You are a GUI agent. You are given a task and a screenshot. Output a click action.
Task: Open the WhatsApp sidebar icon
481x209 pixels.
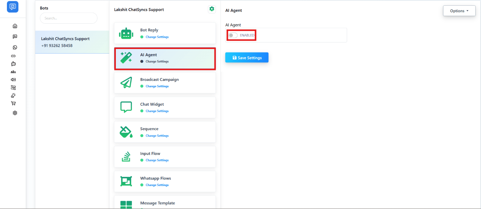point(15,47)
